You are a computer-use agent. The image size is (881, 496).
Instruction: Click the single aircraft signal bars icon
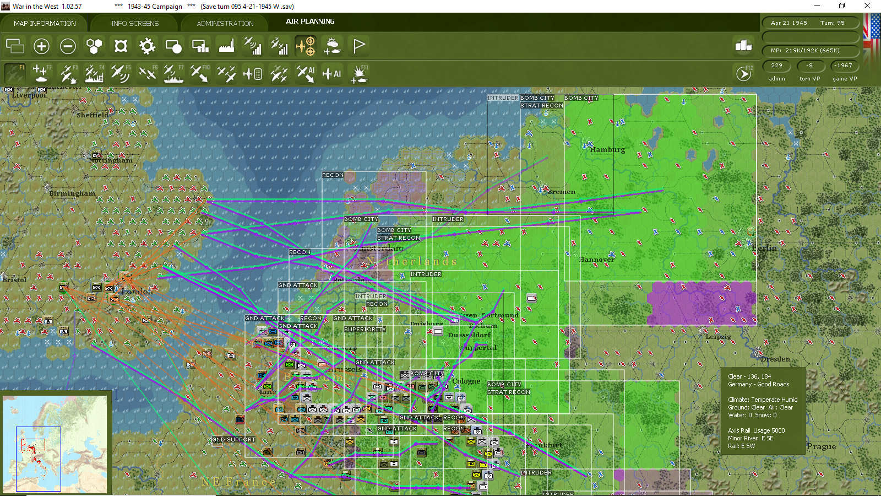tap(253, 46)
